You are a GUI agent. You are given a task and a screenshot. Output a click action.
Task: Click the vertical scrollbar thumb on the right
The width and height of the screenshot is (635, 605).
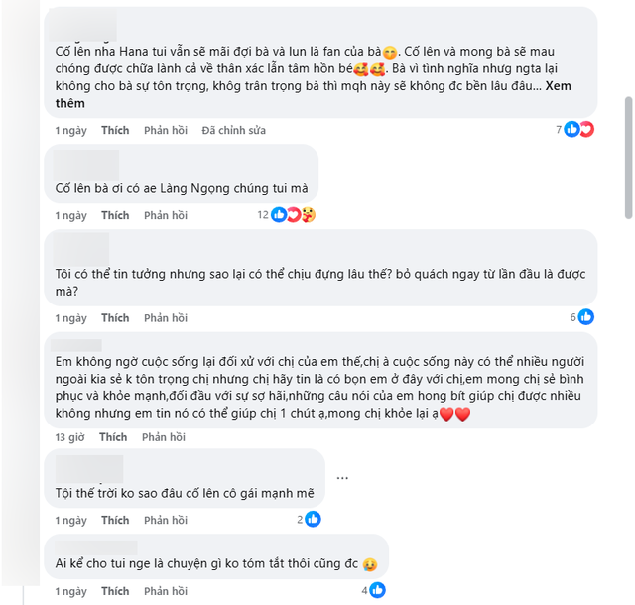point(627,157)
